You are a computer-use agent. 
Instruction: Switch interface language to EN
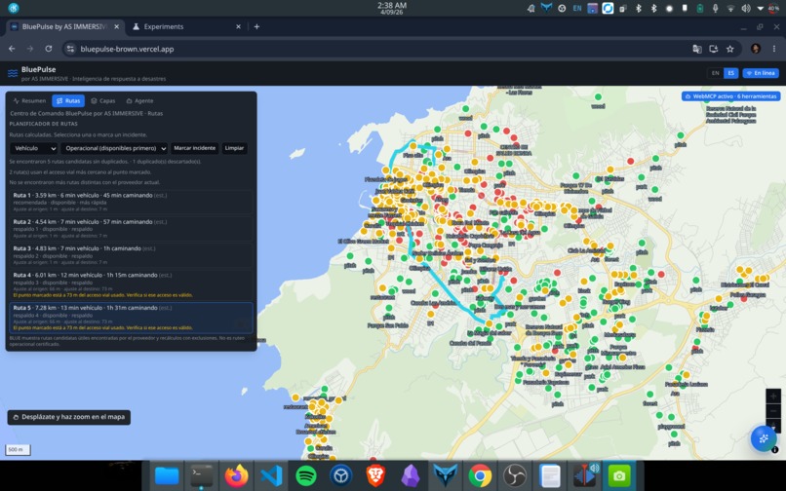716,73
